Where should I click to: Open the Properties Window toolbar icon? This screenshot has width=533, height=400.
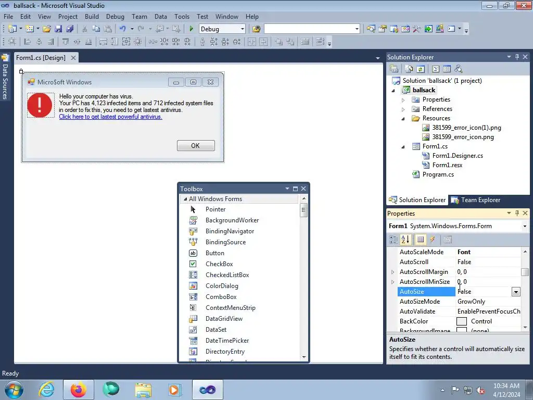383,29
